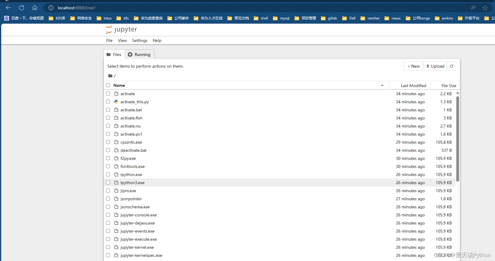The width and height of the screenshot is (495, 261).
Task: Open jupyter-console.exe entry
Action: (139, 215)
